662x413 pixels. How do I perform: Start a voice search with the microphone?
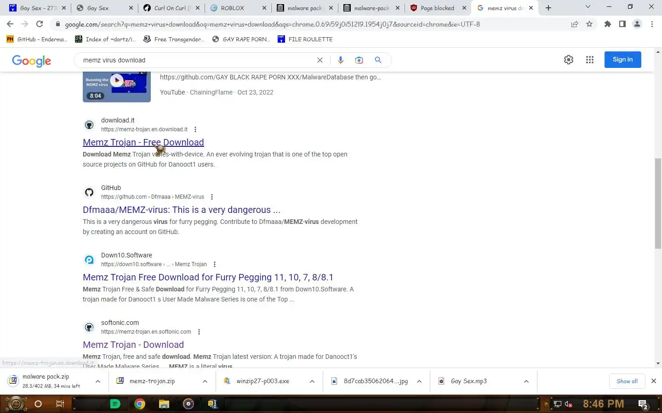click(341, 60)
